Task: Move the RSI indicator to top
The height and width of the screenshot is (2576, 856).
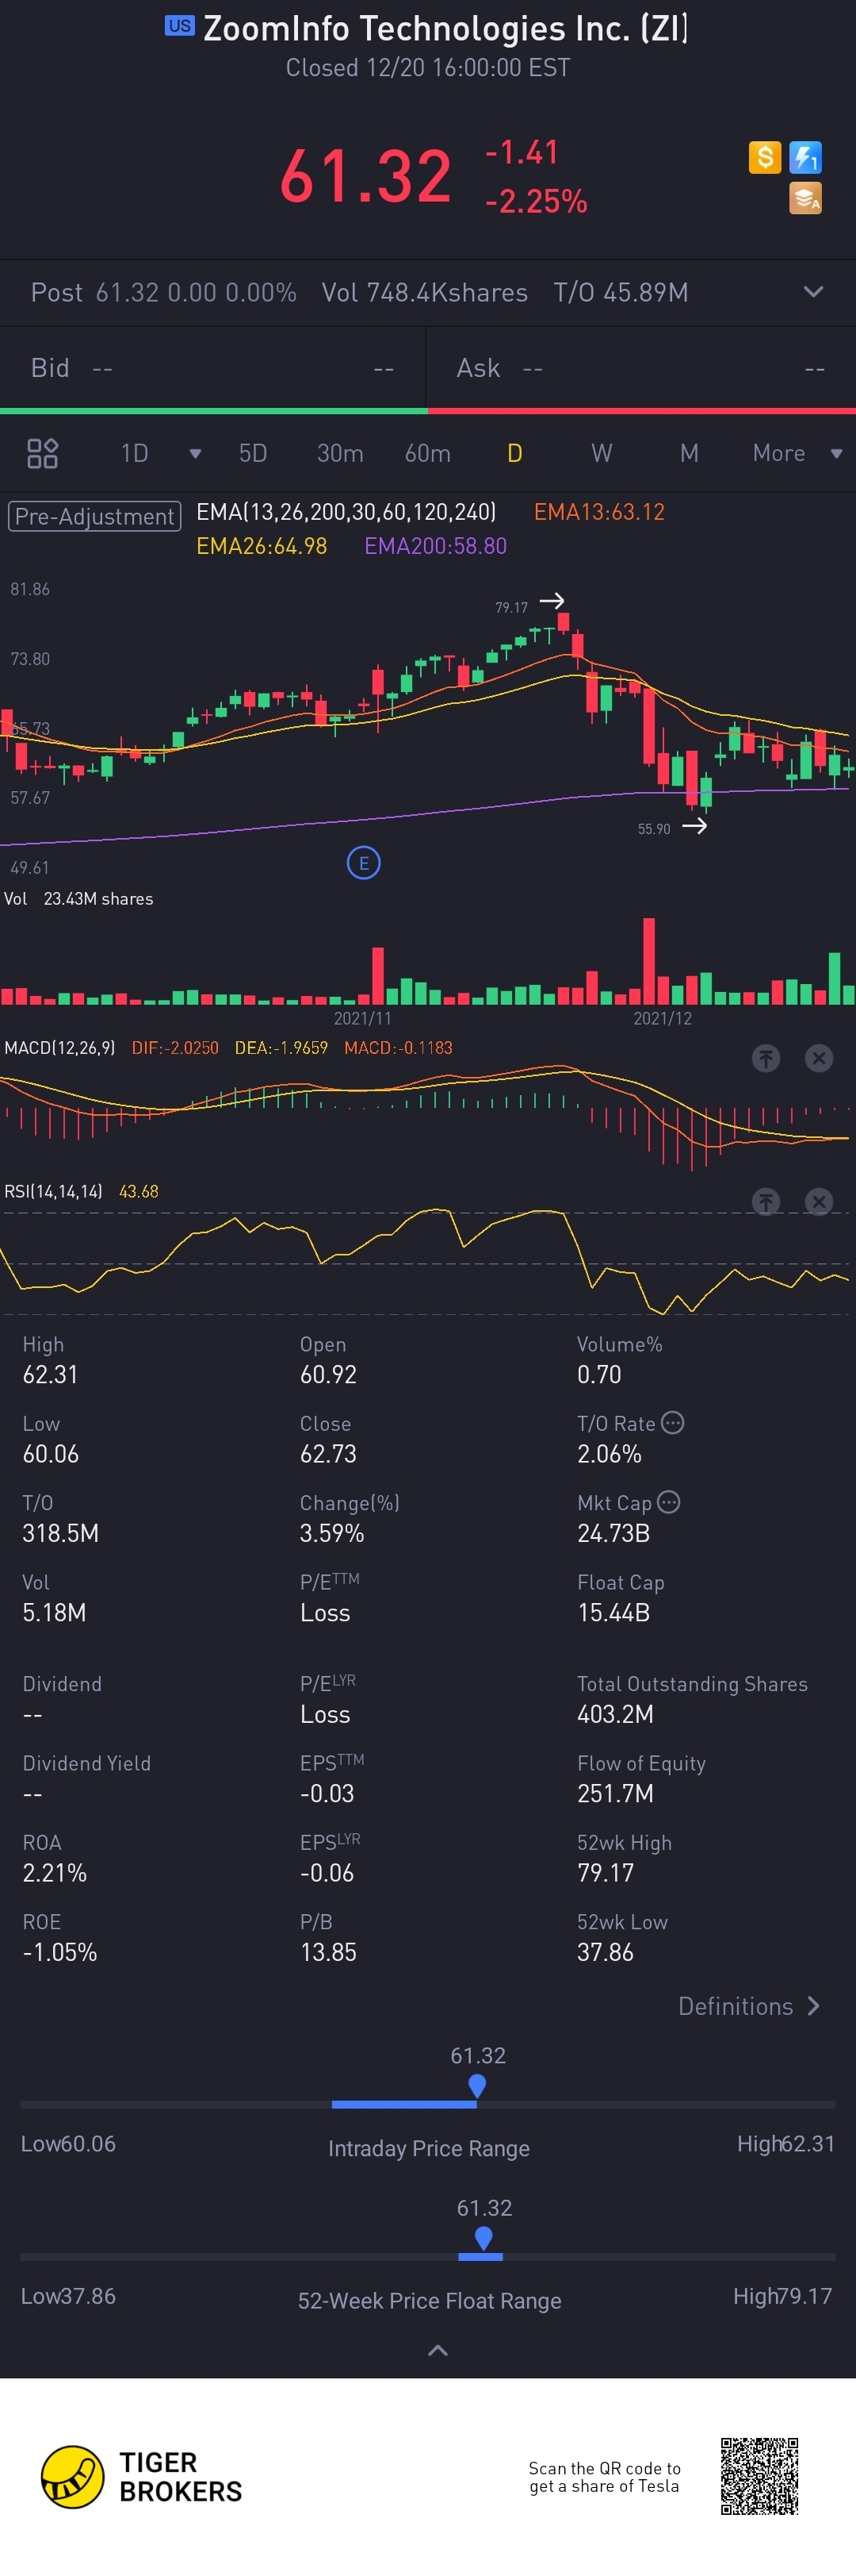Action: [x=766, y=1201]
